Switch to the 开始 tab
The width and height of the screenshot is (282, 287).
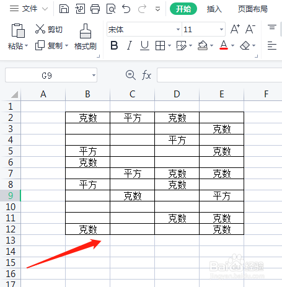click(183, 9)
